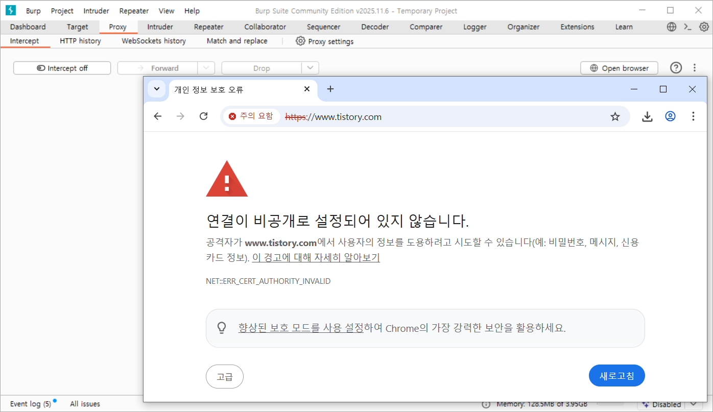The width and height of the screenshot is (713, 412).
Task: Open Burp help question mark icon
Action: (676, 68)
